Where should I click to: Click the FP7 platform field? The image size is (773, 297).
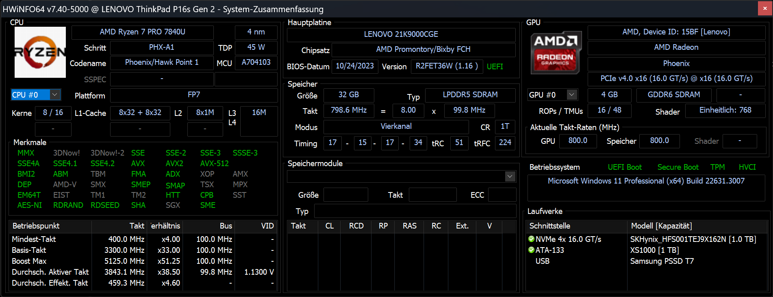[x=194, y=95]
